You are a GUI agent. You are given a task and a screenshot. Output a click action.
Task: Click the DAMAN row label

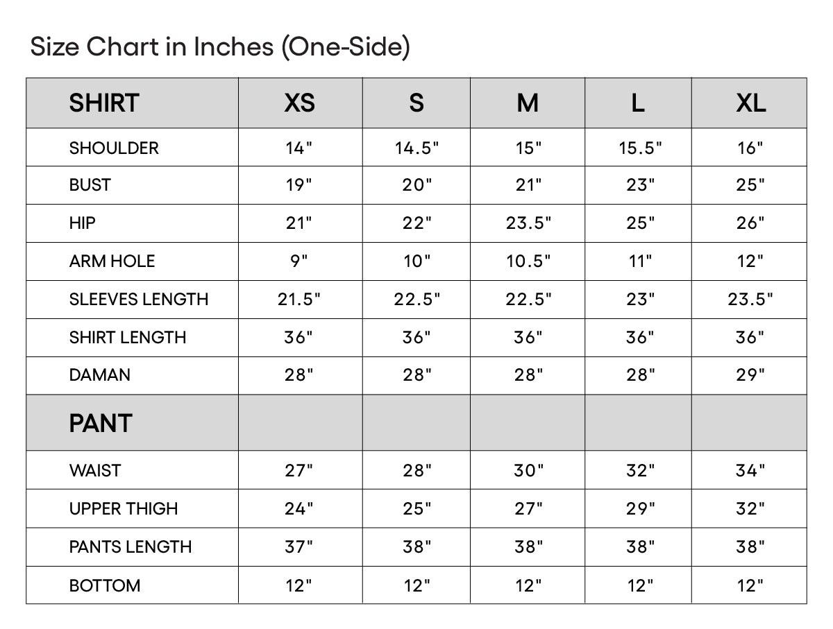[x=100, y=375]
